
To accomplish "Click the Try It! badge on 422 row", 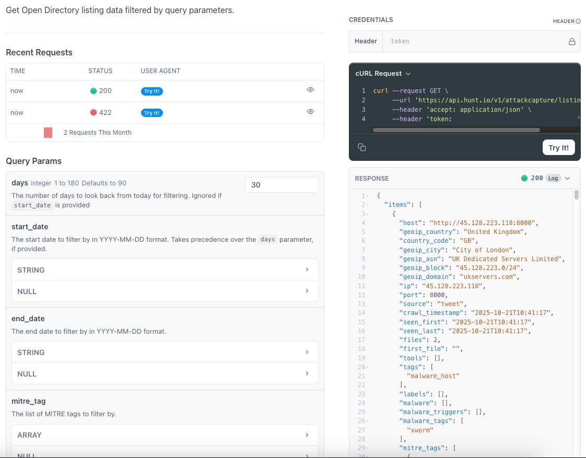I will pyautogui.click(x=152, y=113).
